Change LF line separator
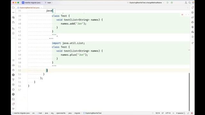Image resolution: width=205 pixels, height=115 pixels. [x=163, y=113]
